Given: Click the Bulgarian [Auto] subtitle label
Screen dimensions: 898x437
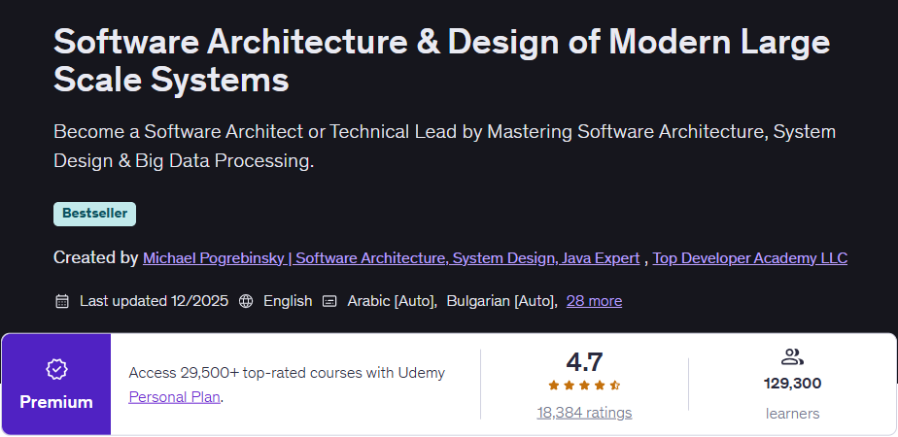Looking at the screenshot, I should [501, 301].
